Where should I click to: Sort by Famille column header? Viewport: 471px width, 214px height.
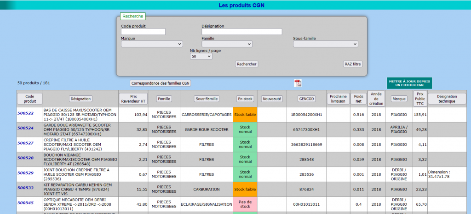pos(164,98)
